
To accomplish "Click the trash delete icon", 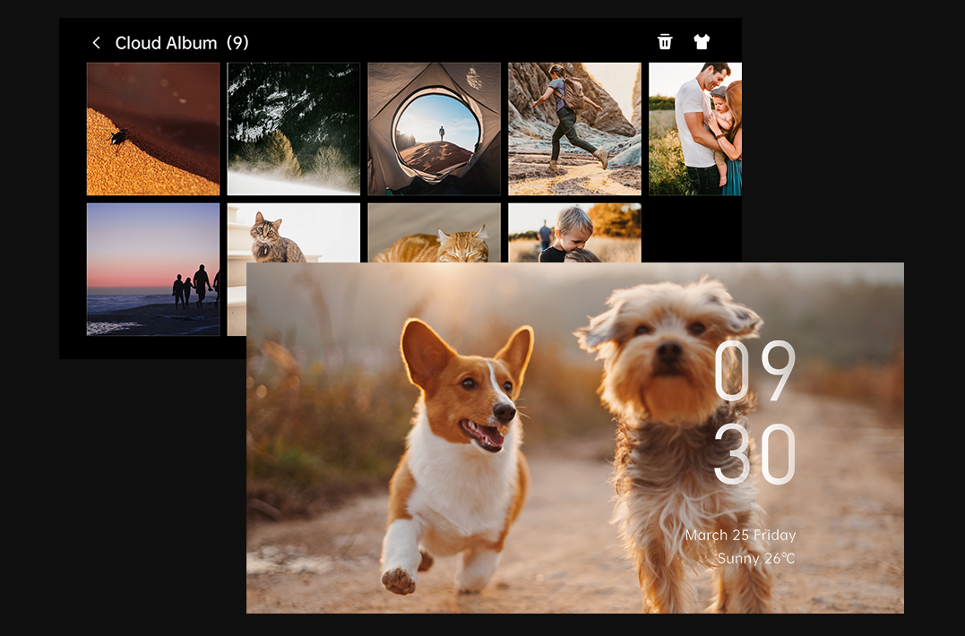I will point(665,42).
